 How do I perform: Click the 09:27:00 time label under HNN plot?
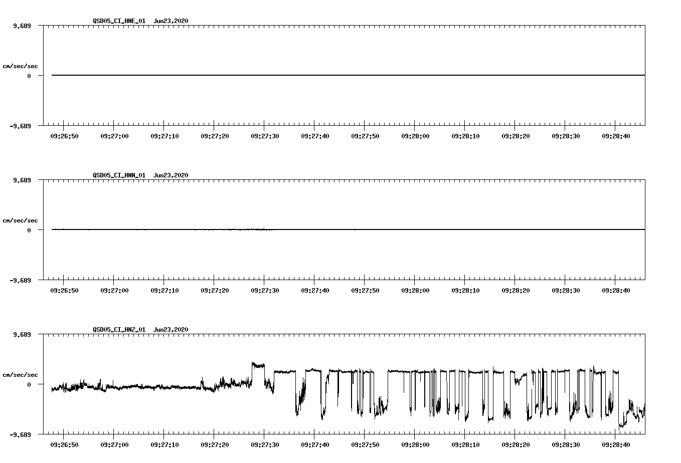pos(114,290)
